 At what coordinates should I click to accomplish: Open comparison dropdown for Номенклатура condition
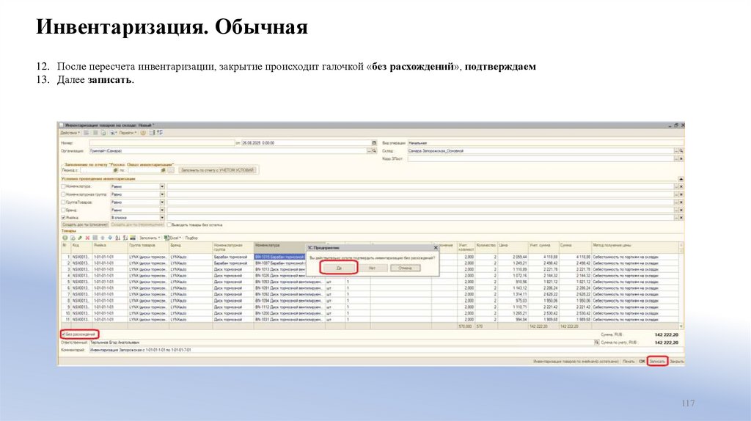pos(162,186)
